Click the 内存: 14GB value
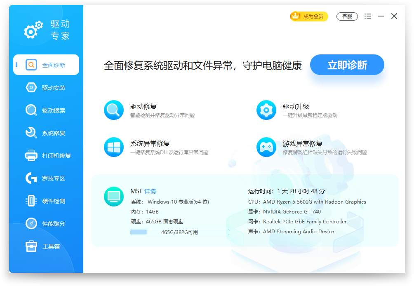This screenshot has width=414, height=286. (x=145, y=211)
